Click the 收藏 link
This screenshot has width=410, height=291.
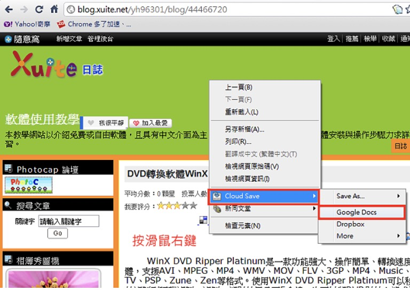[389, 39]
